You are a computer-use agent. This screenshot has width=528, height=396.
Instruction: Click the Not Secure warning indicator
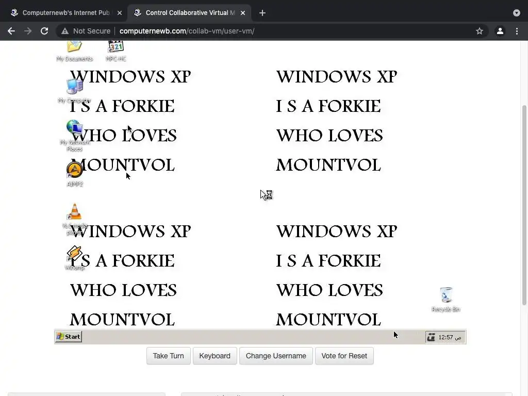point(86,31)
